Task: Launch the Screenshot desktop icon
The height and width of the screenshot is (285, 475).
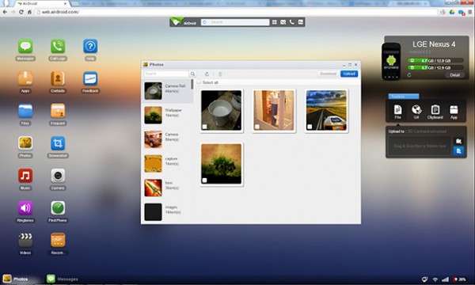Action: [58, 143]
